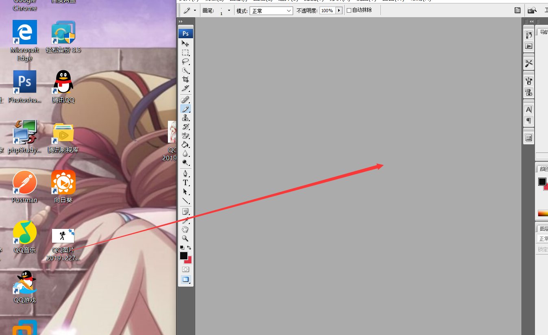Select the Notes tool

[185, 211]
